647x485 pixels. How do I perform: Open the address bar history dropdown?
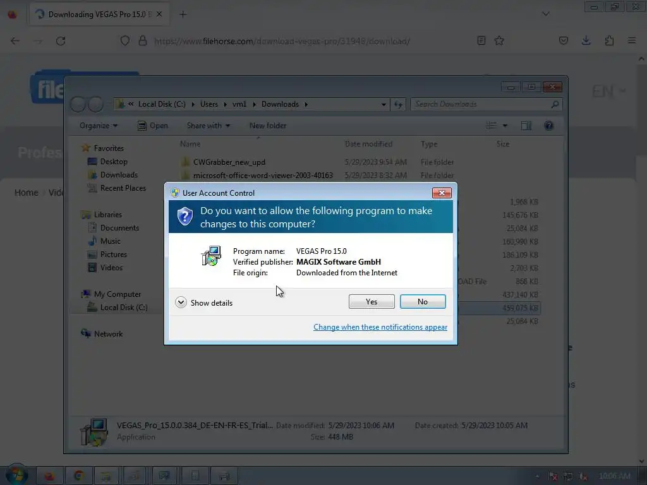(x=384, y=104)
